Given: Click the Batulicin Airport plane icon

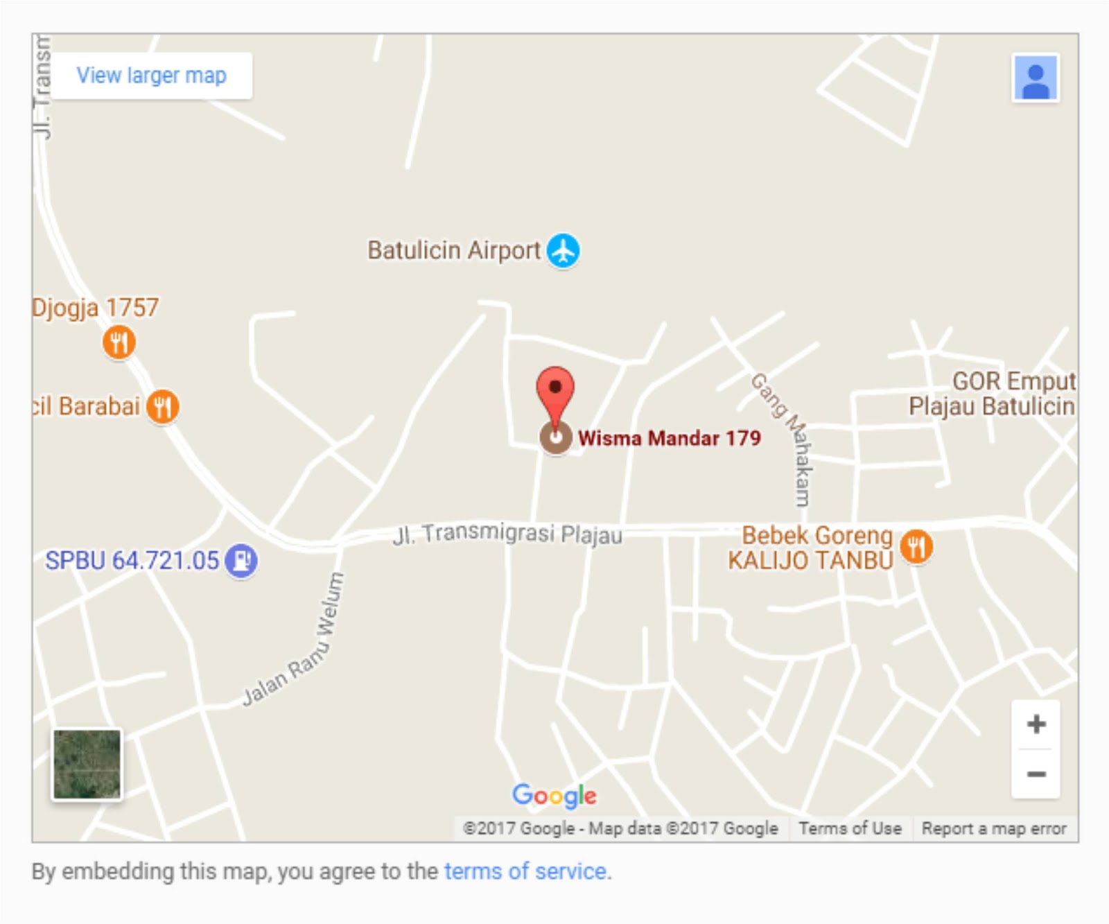Looking at the screenshot, I should (x=563, y=250).
